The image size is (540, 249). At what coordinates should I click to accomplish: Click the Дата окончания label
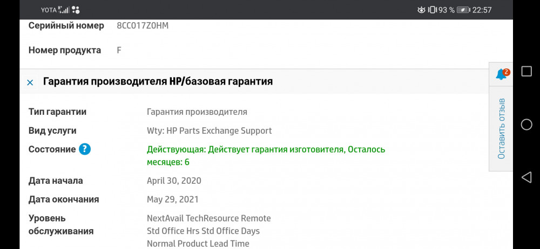64,199
